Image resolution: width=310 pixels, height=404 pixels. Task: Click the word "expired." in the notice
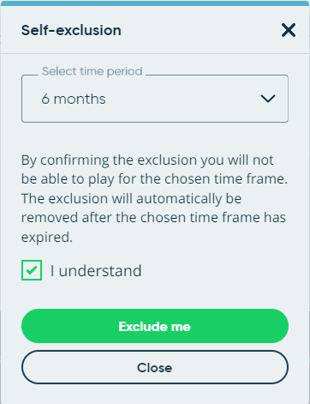click(47, 237)
